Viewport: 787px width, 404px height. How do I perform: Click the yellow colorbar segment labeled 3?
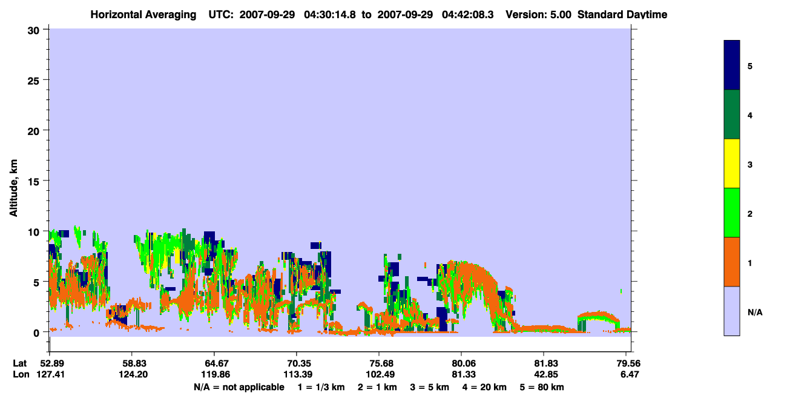coord(732,164)
